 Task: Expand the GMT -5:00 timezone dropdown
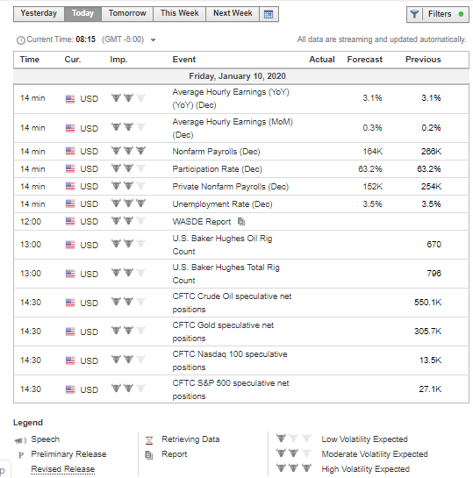(153, 40)
